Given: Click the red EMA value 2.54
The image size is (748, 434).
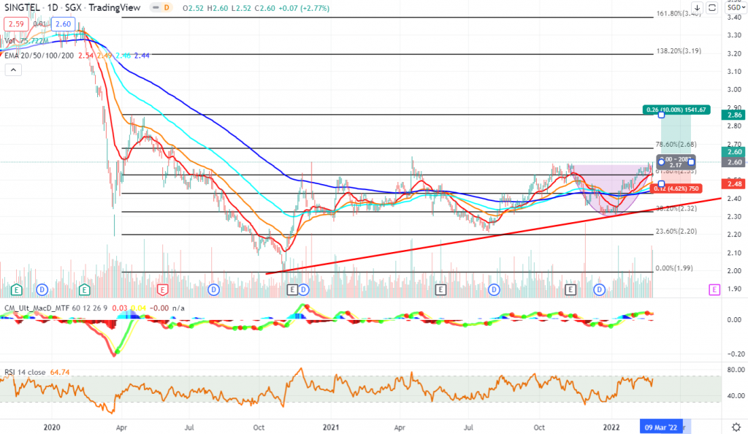Looking at the screenshot, I should (86, 56).
